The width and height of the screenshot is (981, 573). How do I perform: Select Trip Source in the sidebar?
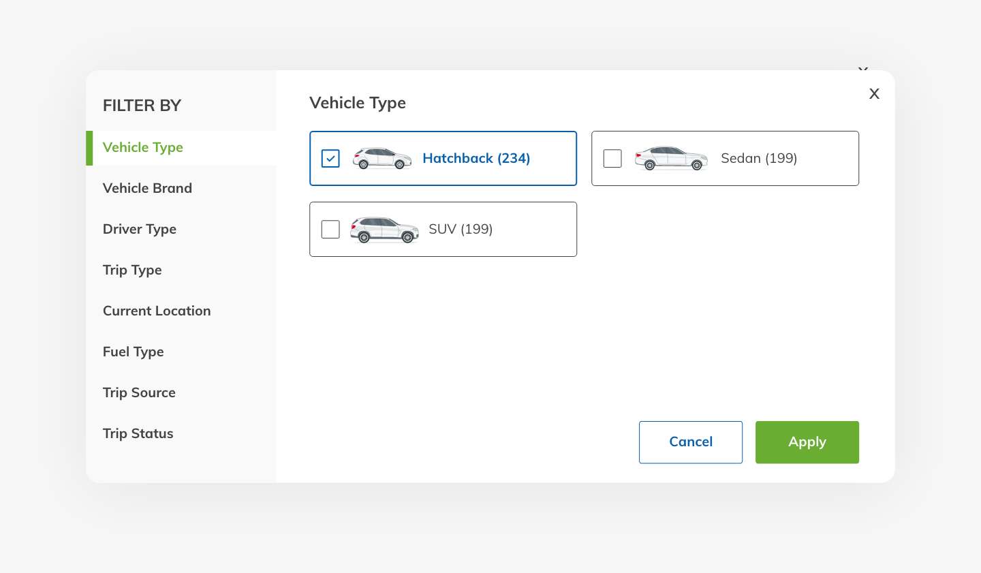pos(139,392)
